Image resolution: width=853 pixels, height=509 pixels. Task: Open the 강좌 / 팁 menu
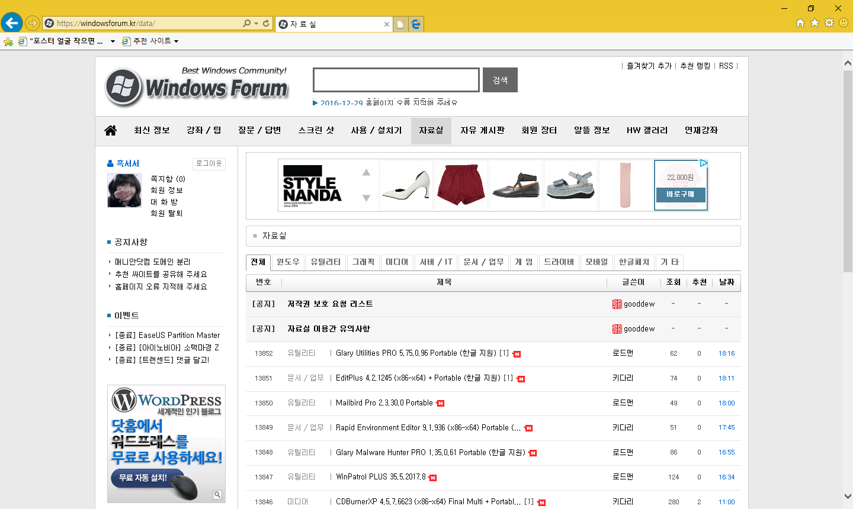204,130
